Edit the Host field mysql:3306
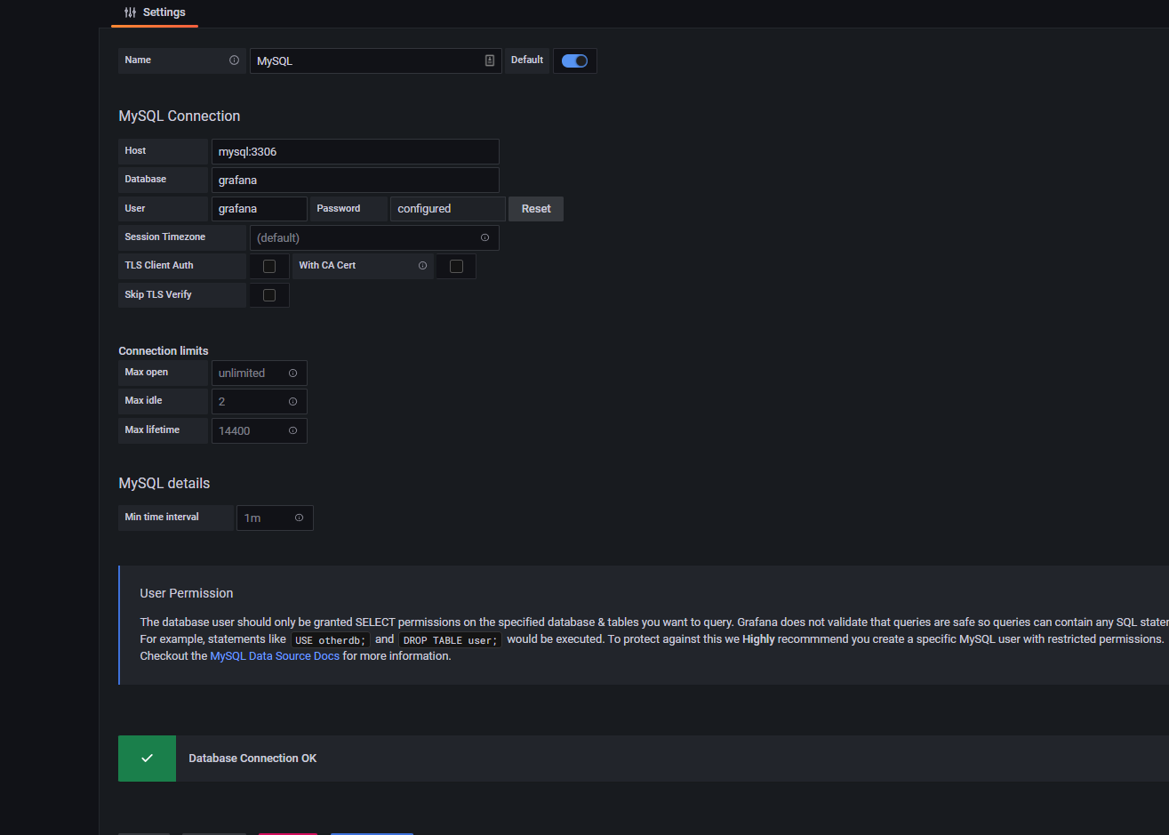1169x835 pixels. click(356, 151)
